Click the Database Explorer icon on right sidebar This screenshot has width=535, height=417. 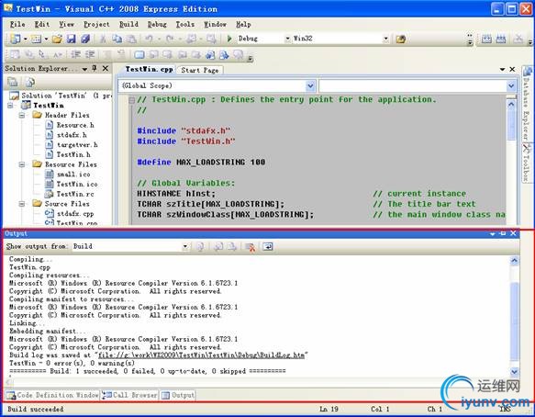click(x=527, y=72)
